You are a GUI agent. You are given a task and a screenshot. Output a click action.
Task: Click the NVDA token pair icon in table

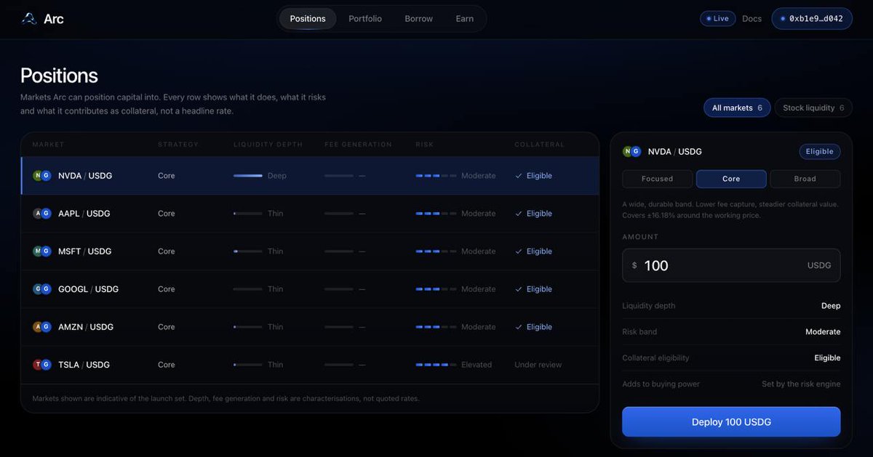(x=42, y=176)
